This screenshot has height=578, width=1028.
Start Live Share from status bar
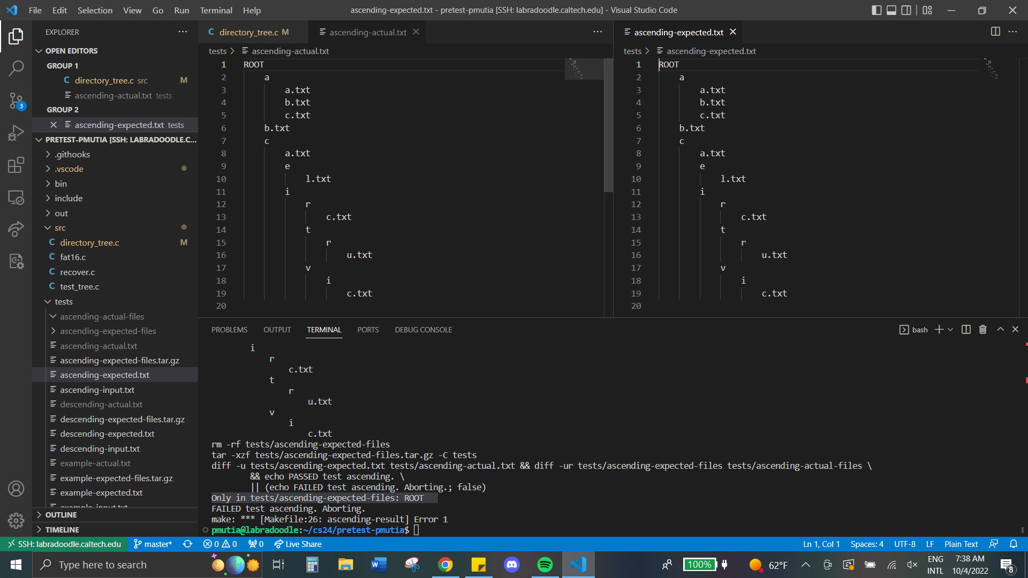298,544
